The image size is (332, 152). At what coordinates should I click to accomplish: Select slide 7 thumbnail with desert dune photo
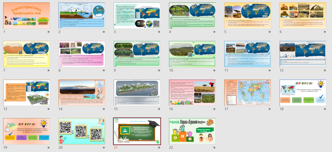(26, 54)
